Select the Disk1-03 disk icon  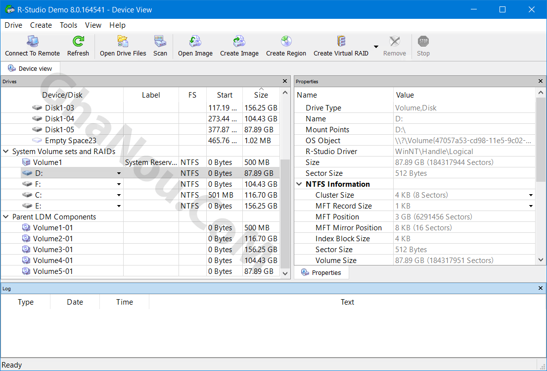37,107
